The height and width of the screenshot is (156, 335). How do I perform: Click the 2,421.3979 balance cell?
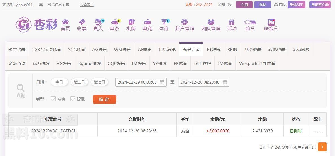click(x=262, y=131)
